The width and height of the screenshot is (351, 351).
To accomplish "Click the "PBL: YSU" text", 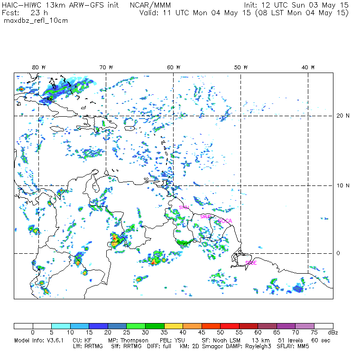I will [172, 341].
